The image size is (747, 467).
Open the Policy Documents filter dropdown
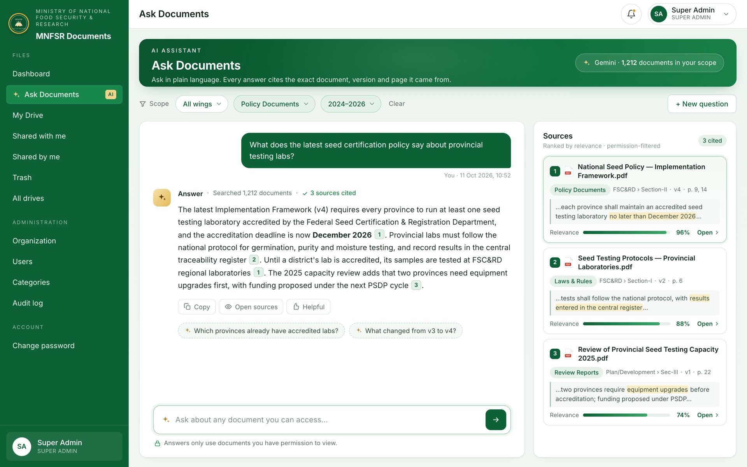point(274,104)
